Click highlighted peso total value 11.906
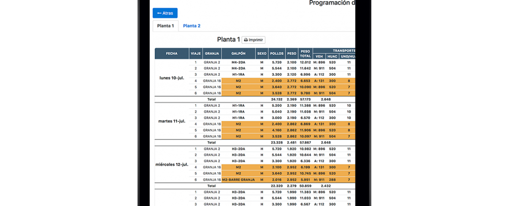This screenshot has width=517, height=206. tap(305, 130)
